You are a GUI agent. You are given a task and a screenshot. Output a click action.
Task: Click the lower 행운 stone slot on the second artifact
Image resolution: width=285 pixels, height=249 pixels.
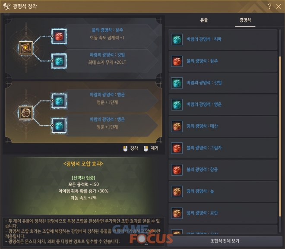pyautogui.click(x=59, y=126)
